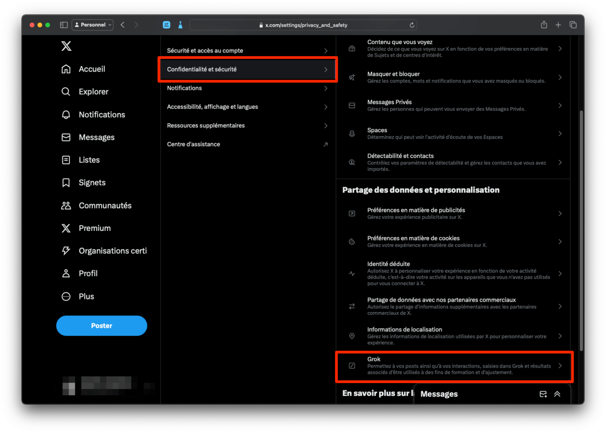Open Centre d'assistance external link
The width and height of the screenshot is (606, 433).
coord(248,144)
